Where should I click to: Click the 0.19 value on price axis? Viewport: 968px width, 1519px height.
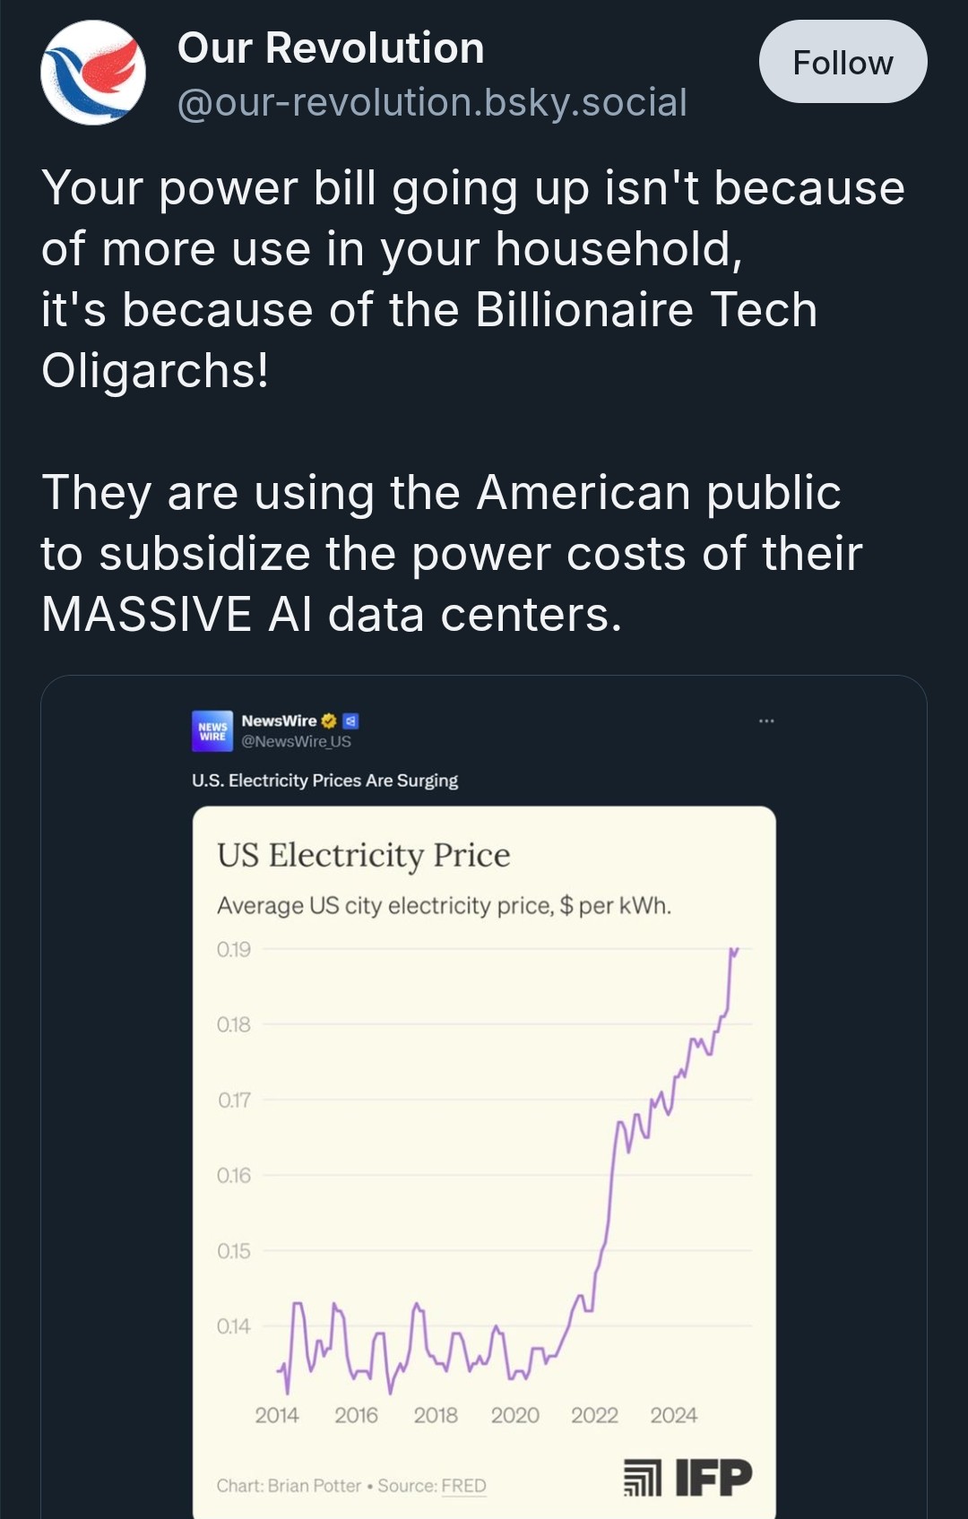(x=233, y=949)
